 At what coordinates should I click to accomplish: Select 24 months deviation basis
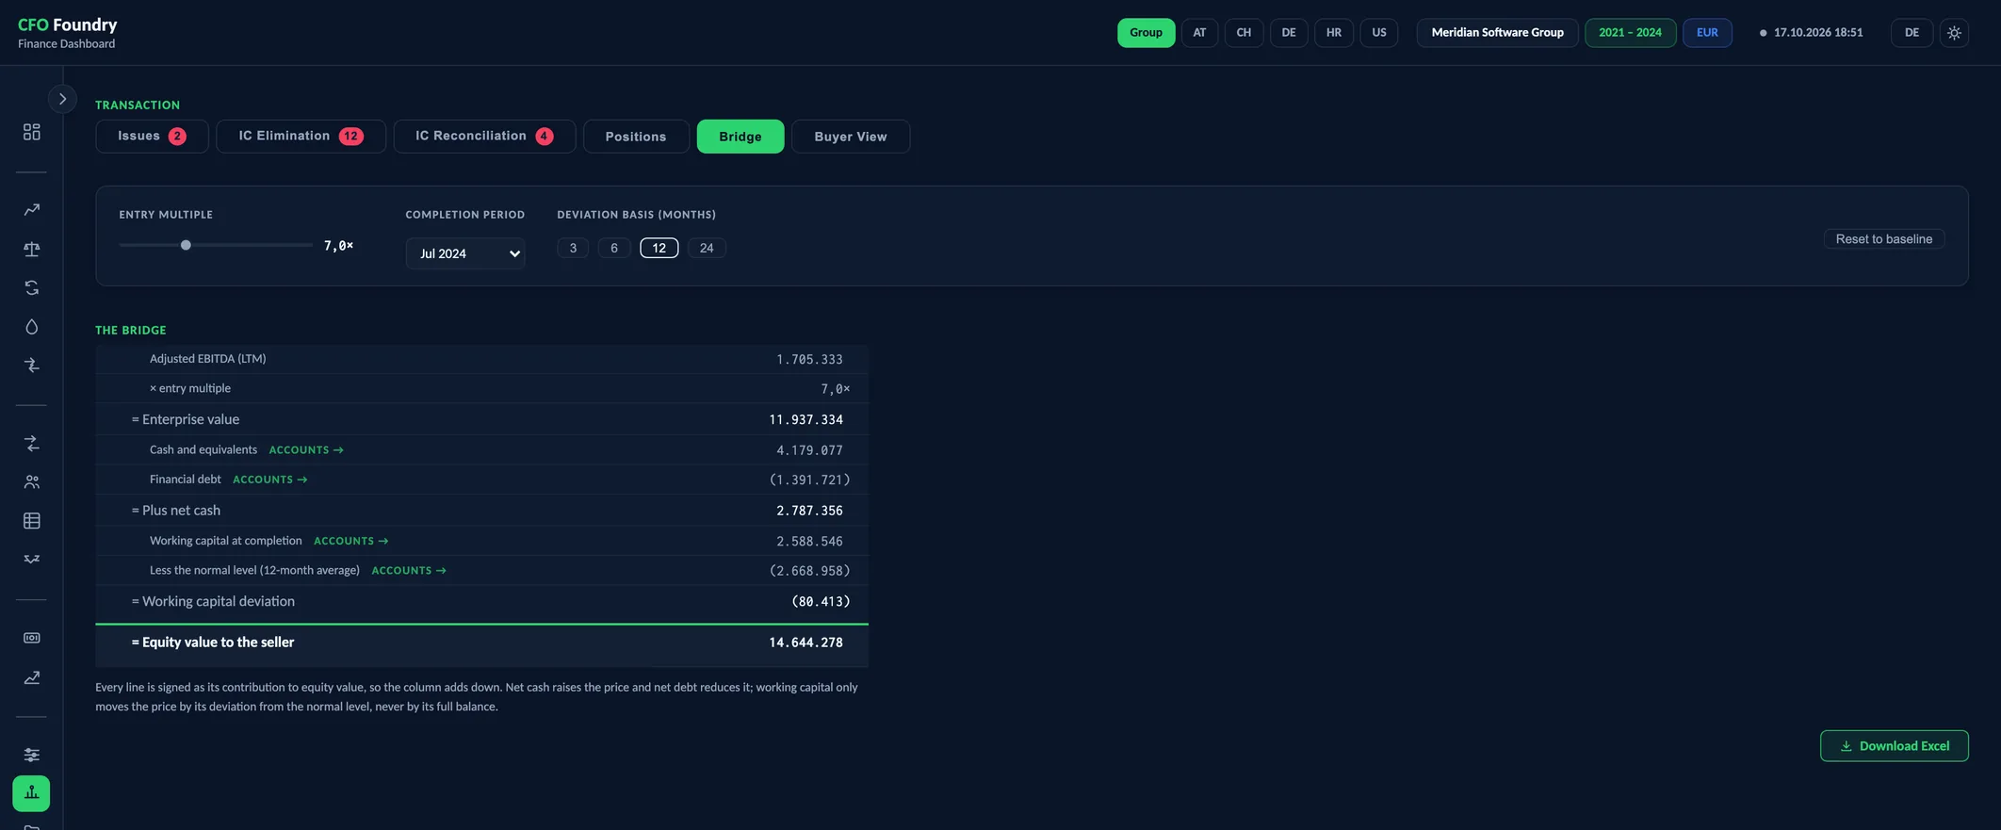[x=707, y=248]
